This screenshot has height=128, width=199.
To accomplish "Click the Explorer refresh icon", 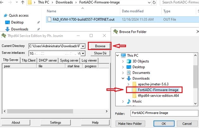I will 154,2.
